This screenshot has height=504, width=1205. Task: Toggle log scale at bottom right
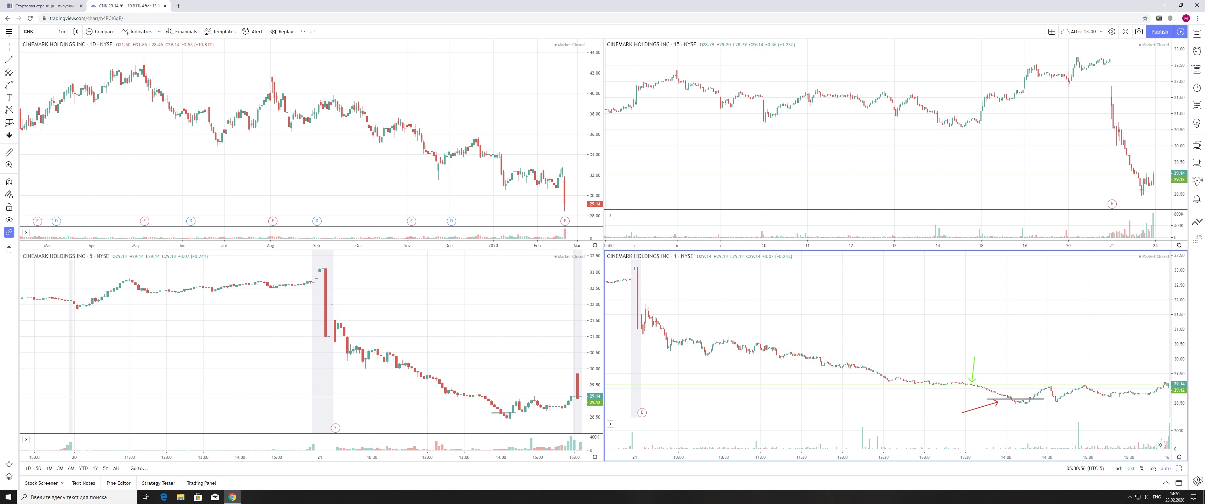1152,468
